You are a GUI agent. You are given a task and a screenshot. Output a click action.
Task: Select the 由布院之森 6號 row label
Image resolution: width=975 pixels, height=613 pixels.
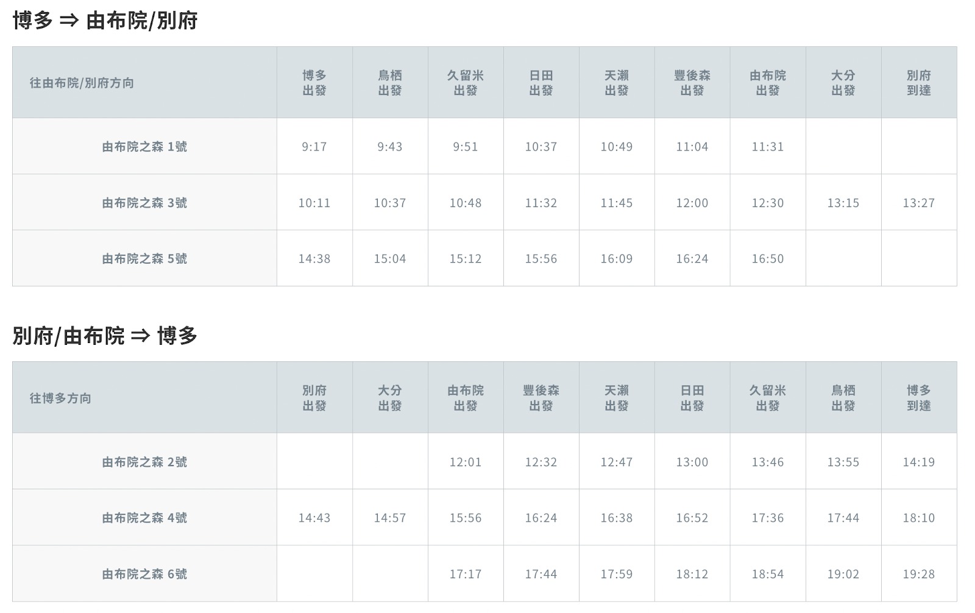click(x=144, y=574)
